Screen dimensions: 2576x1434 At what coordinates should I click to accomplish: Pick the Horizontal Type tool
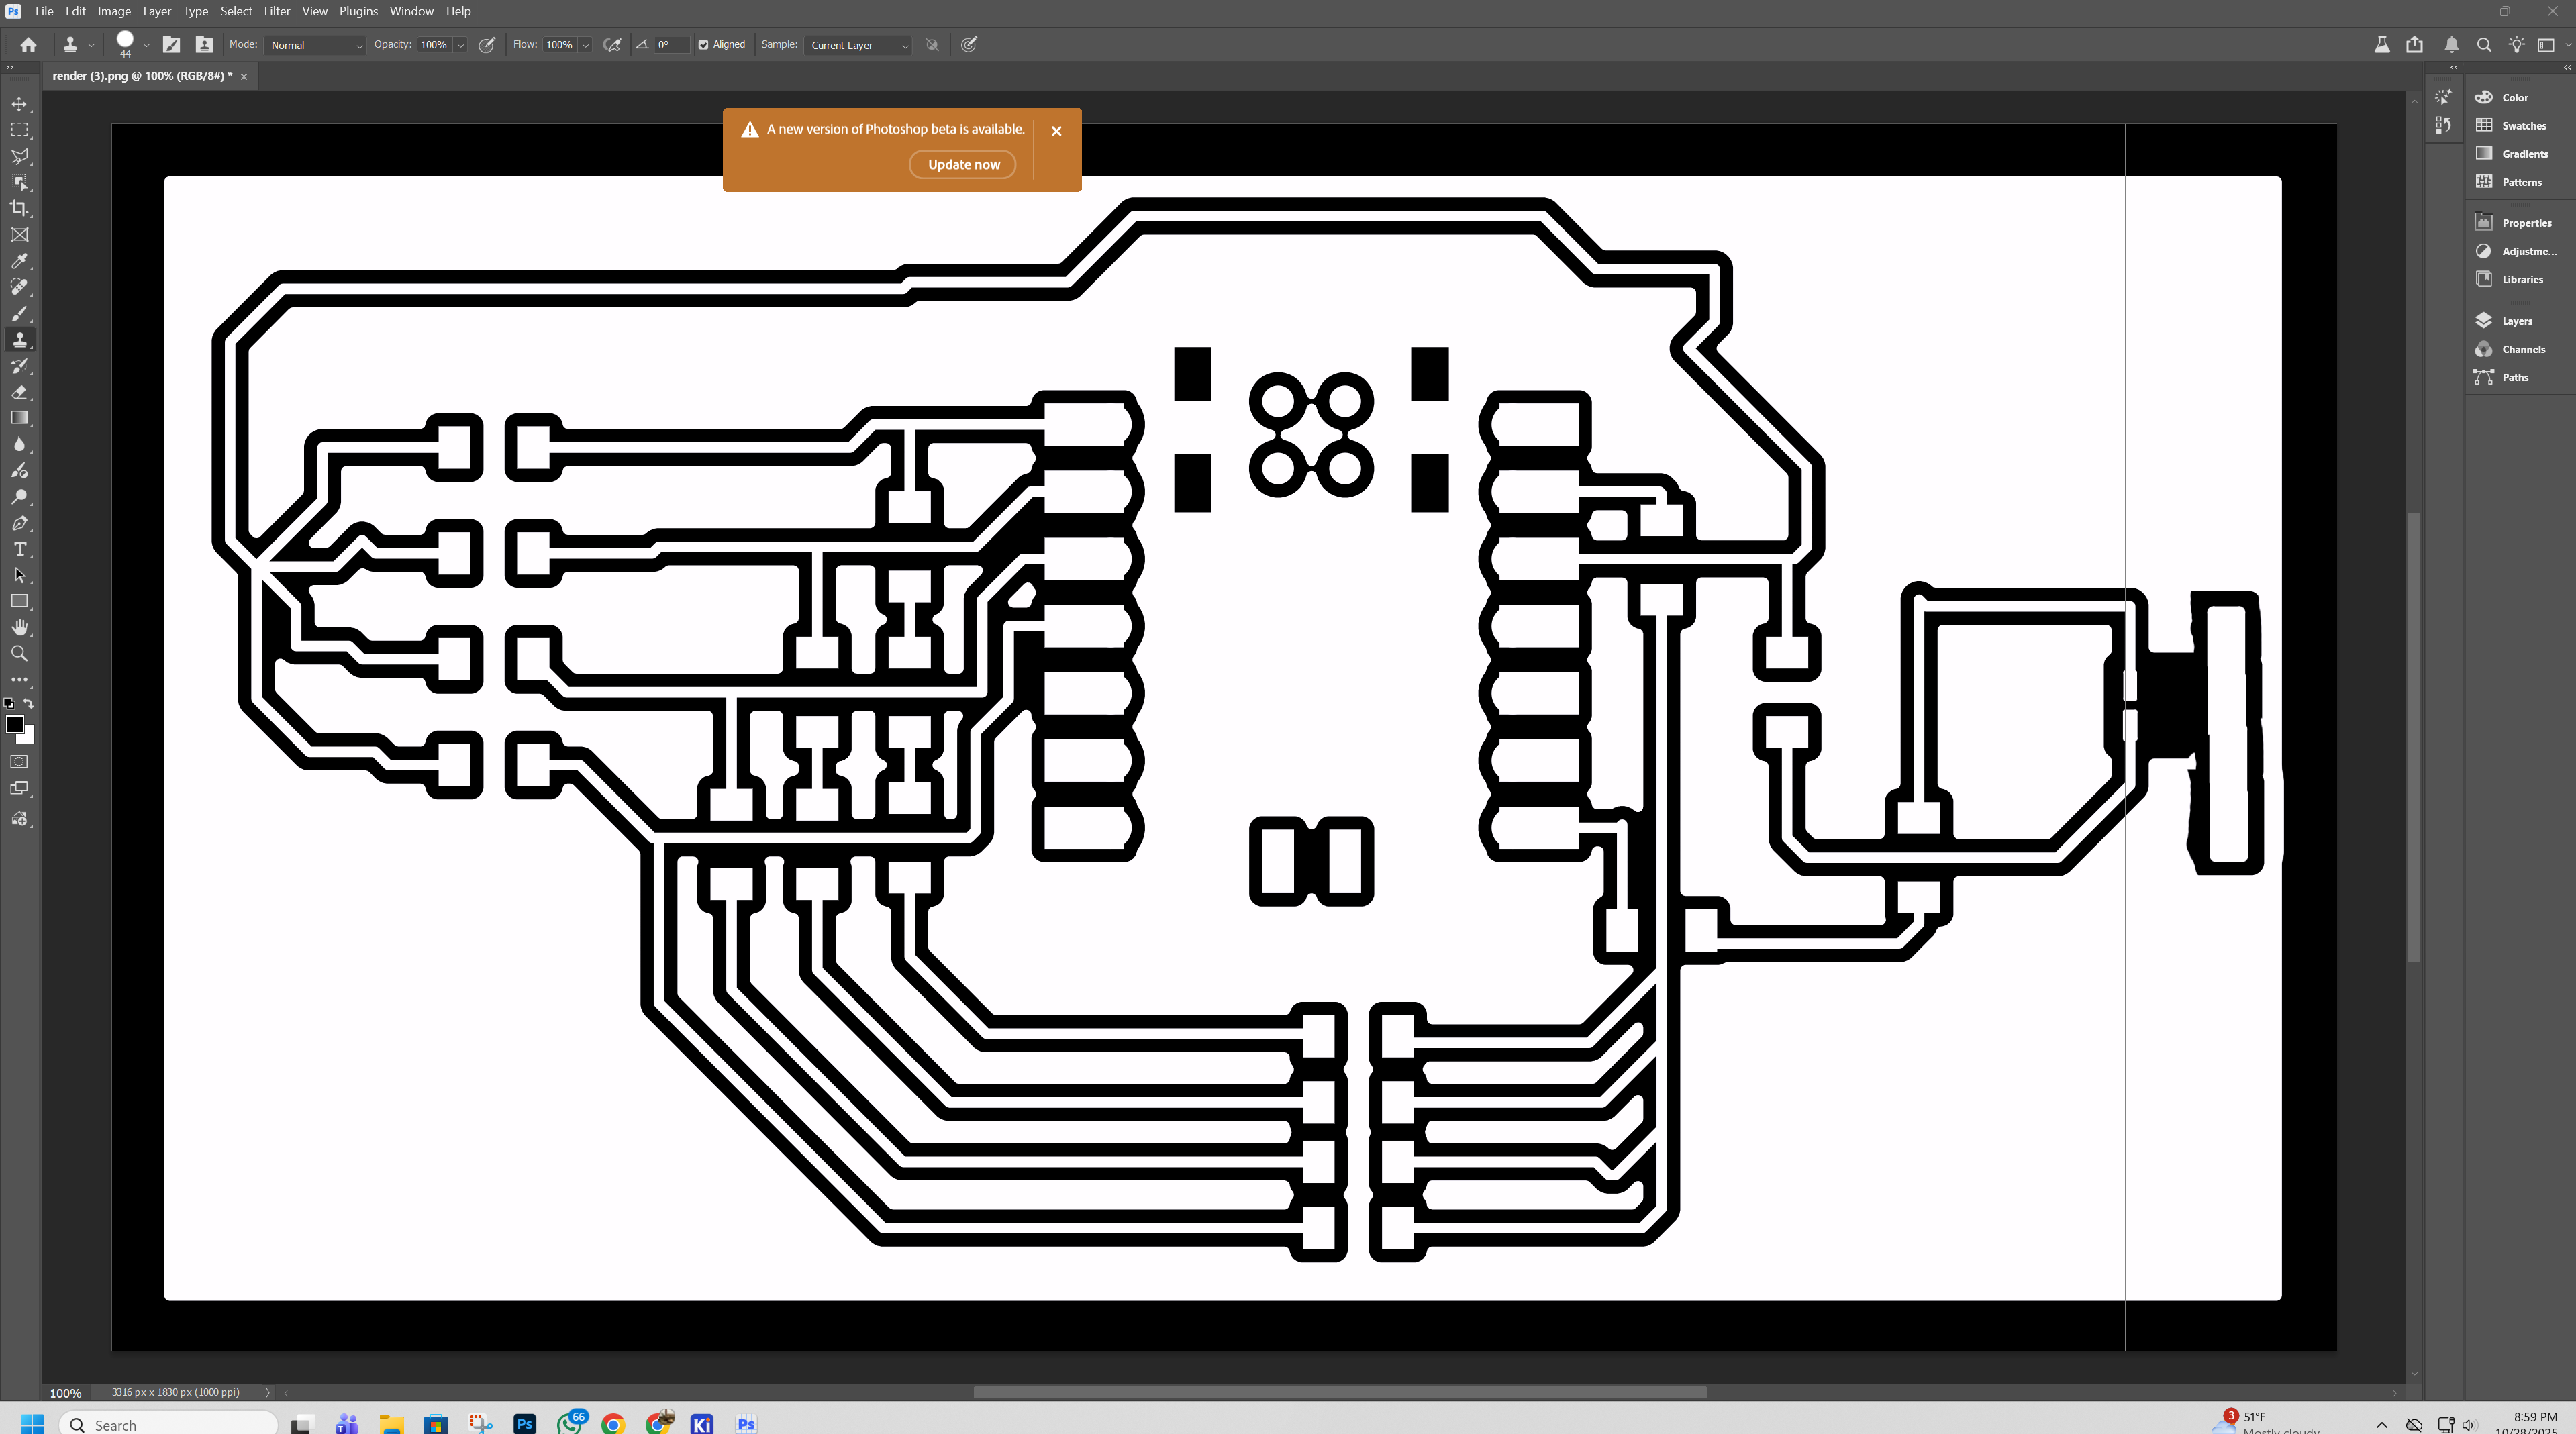[x=19, y=549]
